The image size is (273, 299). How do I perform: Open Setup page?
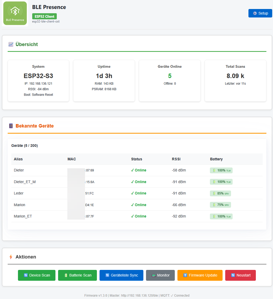[x=260, y=13]
